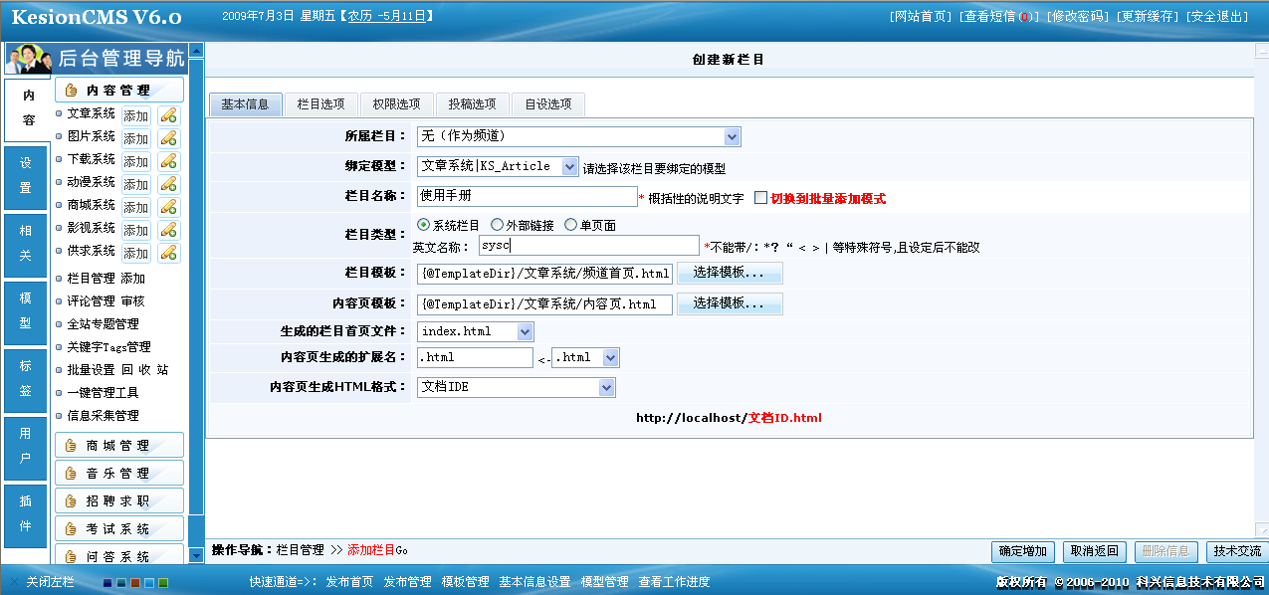Pick the green theme color swatch
The width and height of the screenshot is (1269, 595).
point(163,583)
